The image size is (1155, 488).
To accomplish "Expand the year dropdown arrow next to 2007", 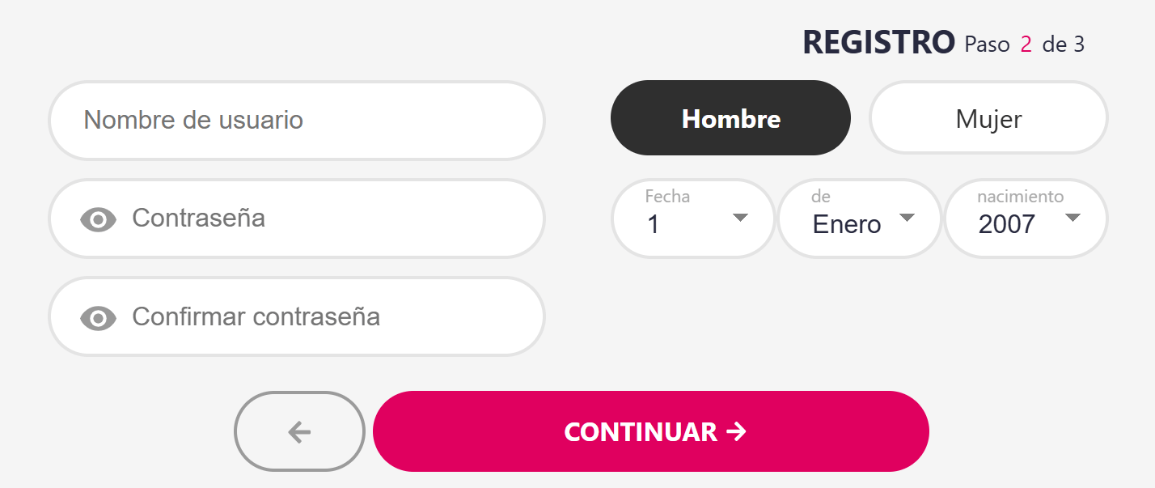I will tap(1072, 218).
